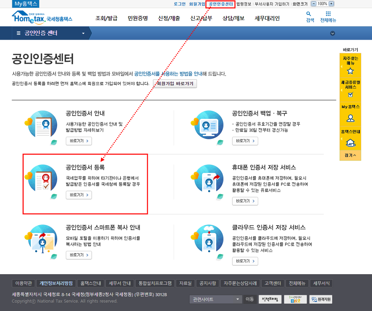Decrease screen zoom with minus button

(x=314, y=4)
